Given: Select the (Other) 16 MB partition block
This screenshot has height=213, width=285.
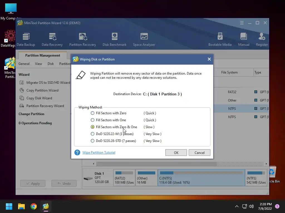Looking at the screenshot, I should click(146, 178).
